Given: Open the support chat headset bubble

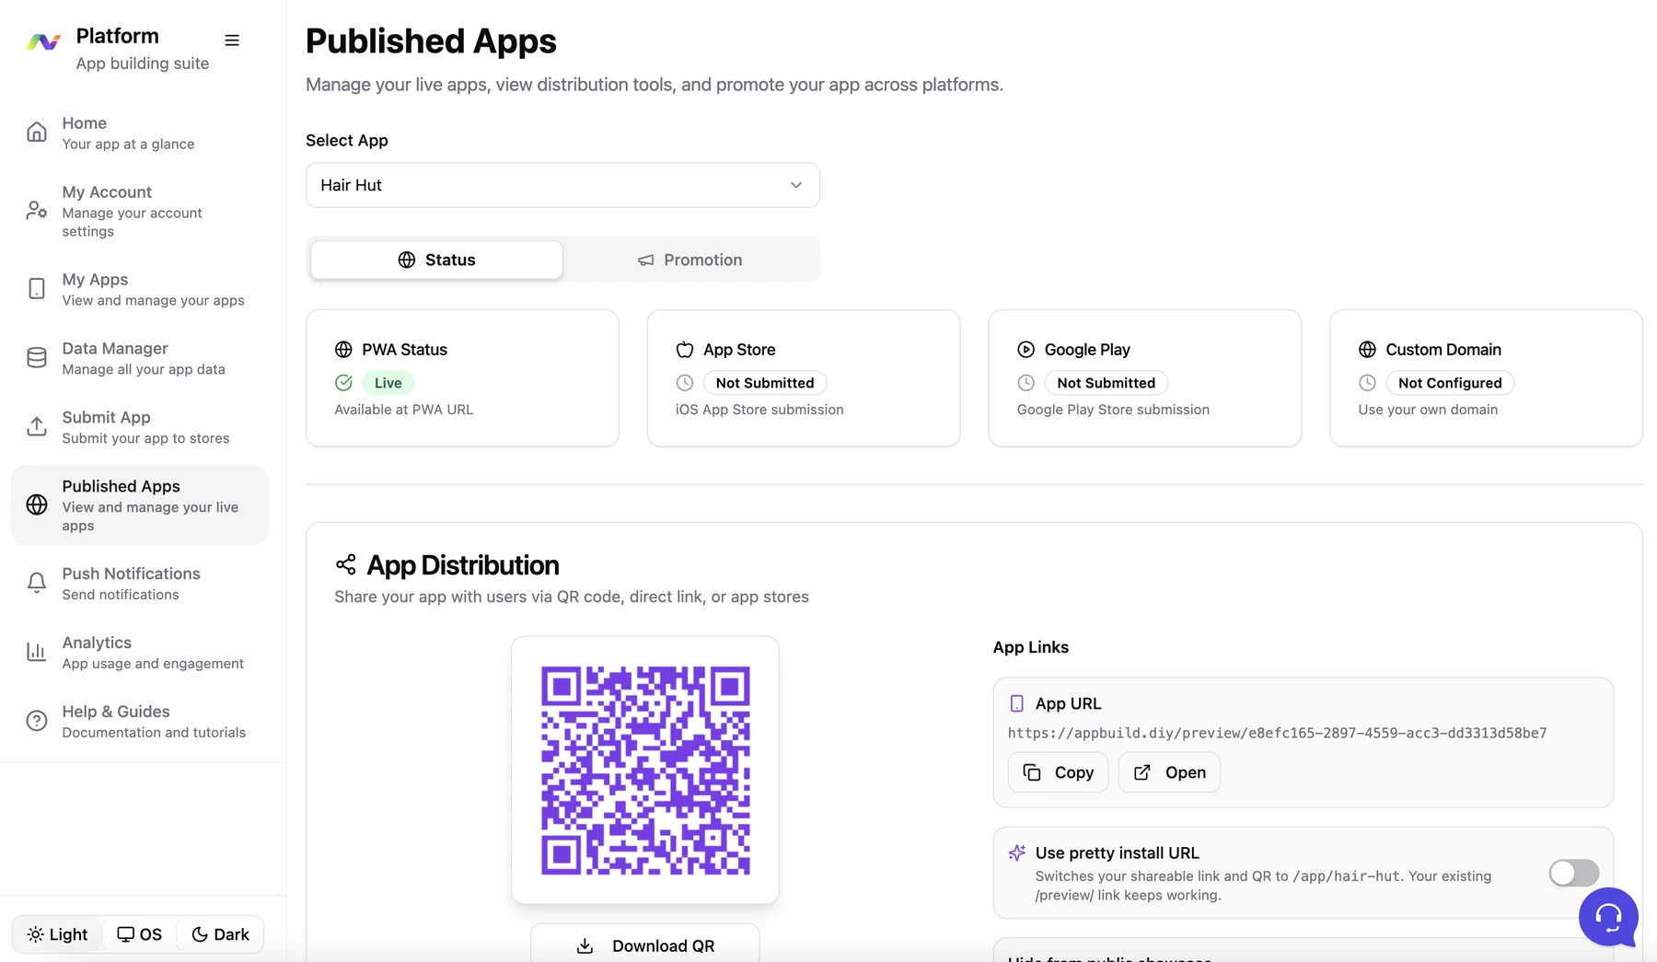Looking at the screenshot, I should [1608, 917].
